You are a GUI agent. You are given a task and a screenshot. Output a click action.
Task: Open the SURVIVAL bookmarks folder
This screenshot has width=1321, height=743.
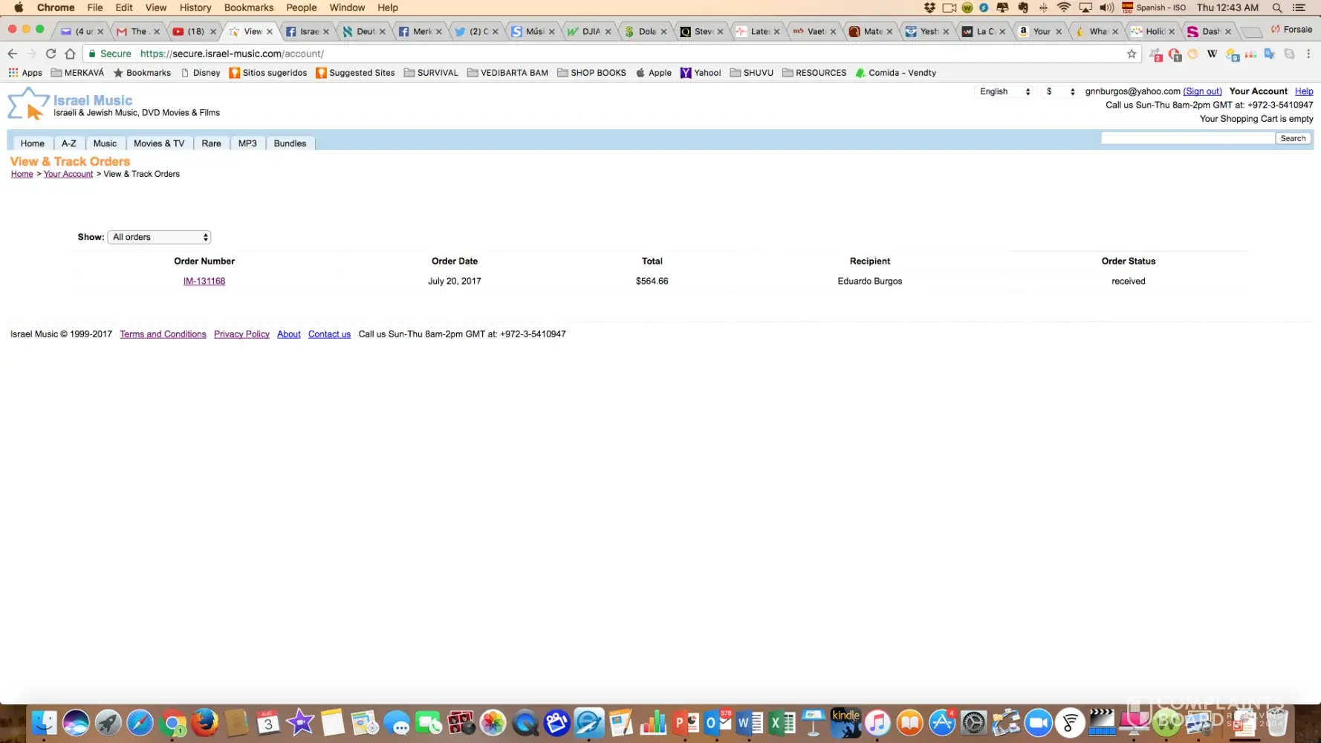(x=431, y=73)
